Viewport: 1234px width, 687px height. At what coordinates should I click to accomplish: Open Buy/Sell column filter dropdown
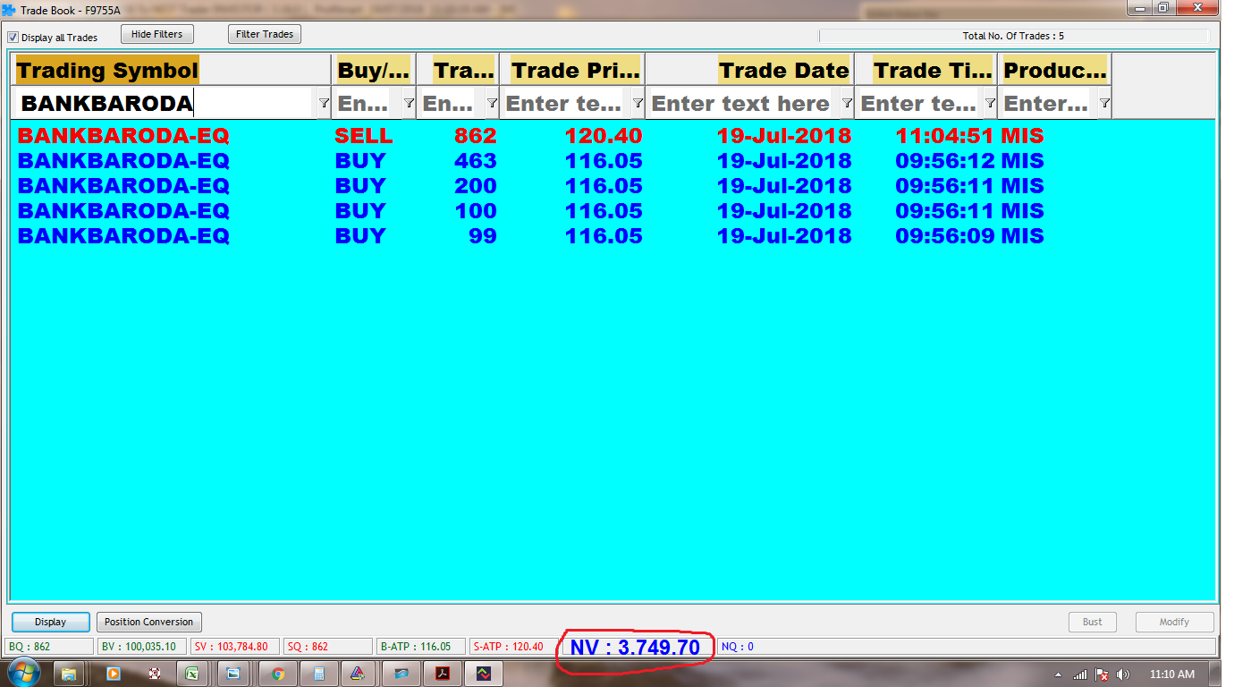pos(409,103)
